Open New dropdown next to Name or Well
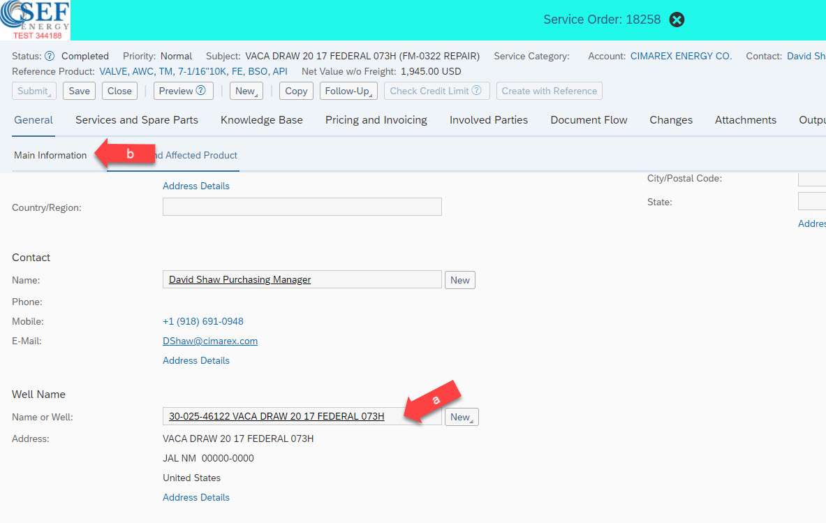The image size is (826, 523). click(x=462, y=417)
